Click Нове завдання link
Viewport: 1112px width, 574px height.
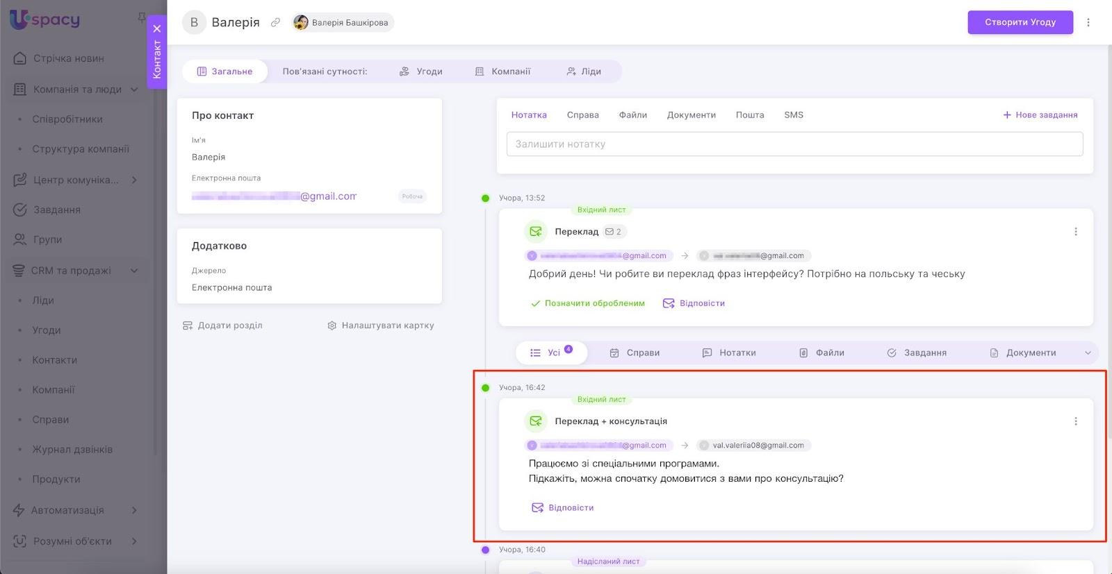(1040, 115)
